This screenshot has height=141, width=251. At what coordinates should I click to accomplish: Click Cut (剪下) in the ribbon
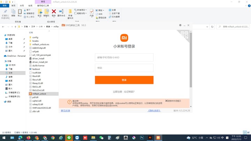pos(27,10)
